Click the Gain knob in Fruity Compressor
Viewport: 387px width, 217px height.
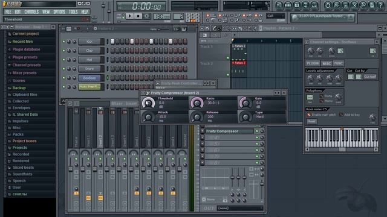(x=246, y=103)
